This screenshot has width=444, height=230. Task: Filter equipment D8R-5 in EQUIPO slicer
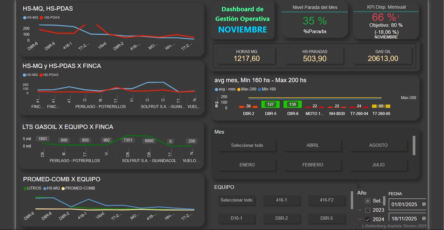click(326, 218)
